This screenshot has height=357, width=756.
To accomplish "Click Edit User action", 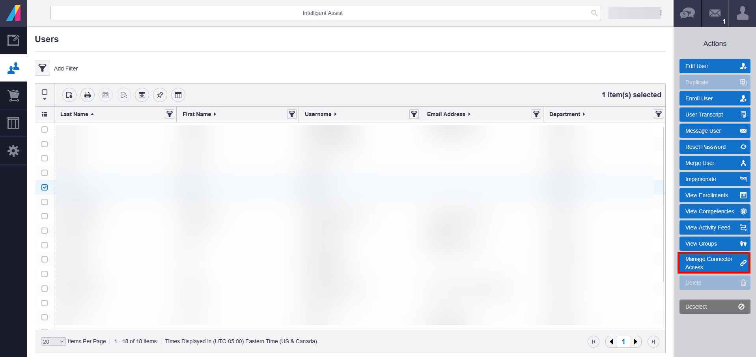I will (x=715, y=66).
